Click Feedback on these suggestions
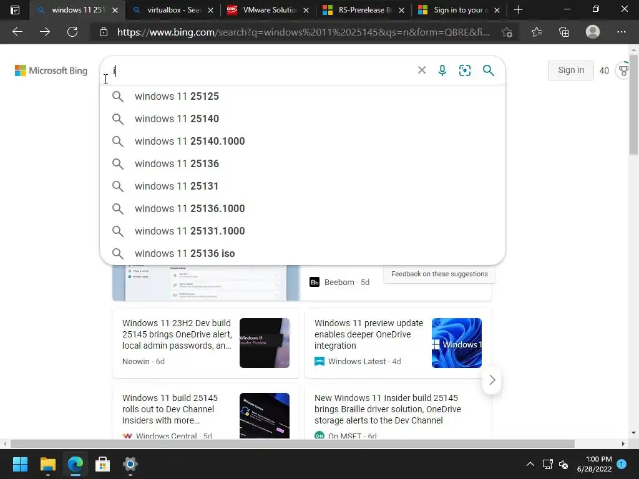 click(439, 274)
